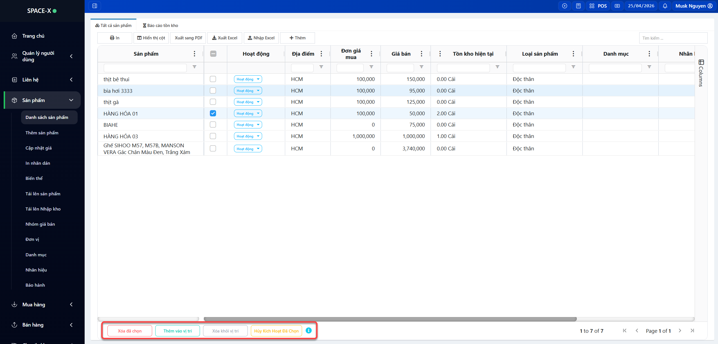Open the Columns side panel
Viewport: 718px width, 344px height.
pyautogui.click(x=701, y=73)
